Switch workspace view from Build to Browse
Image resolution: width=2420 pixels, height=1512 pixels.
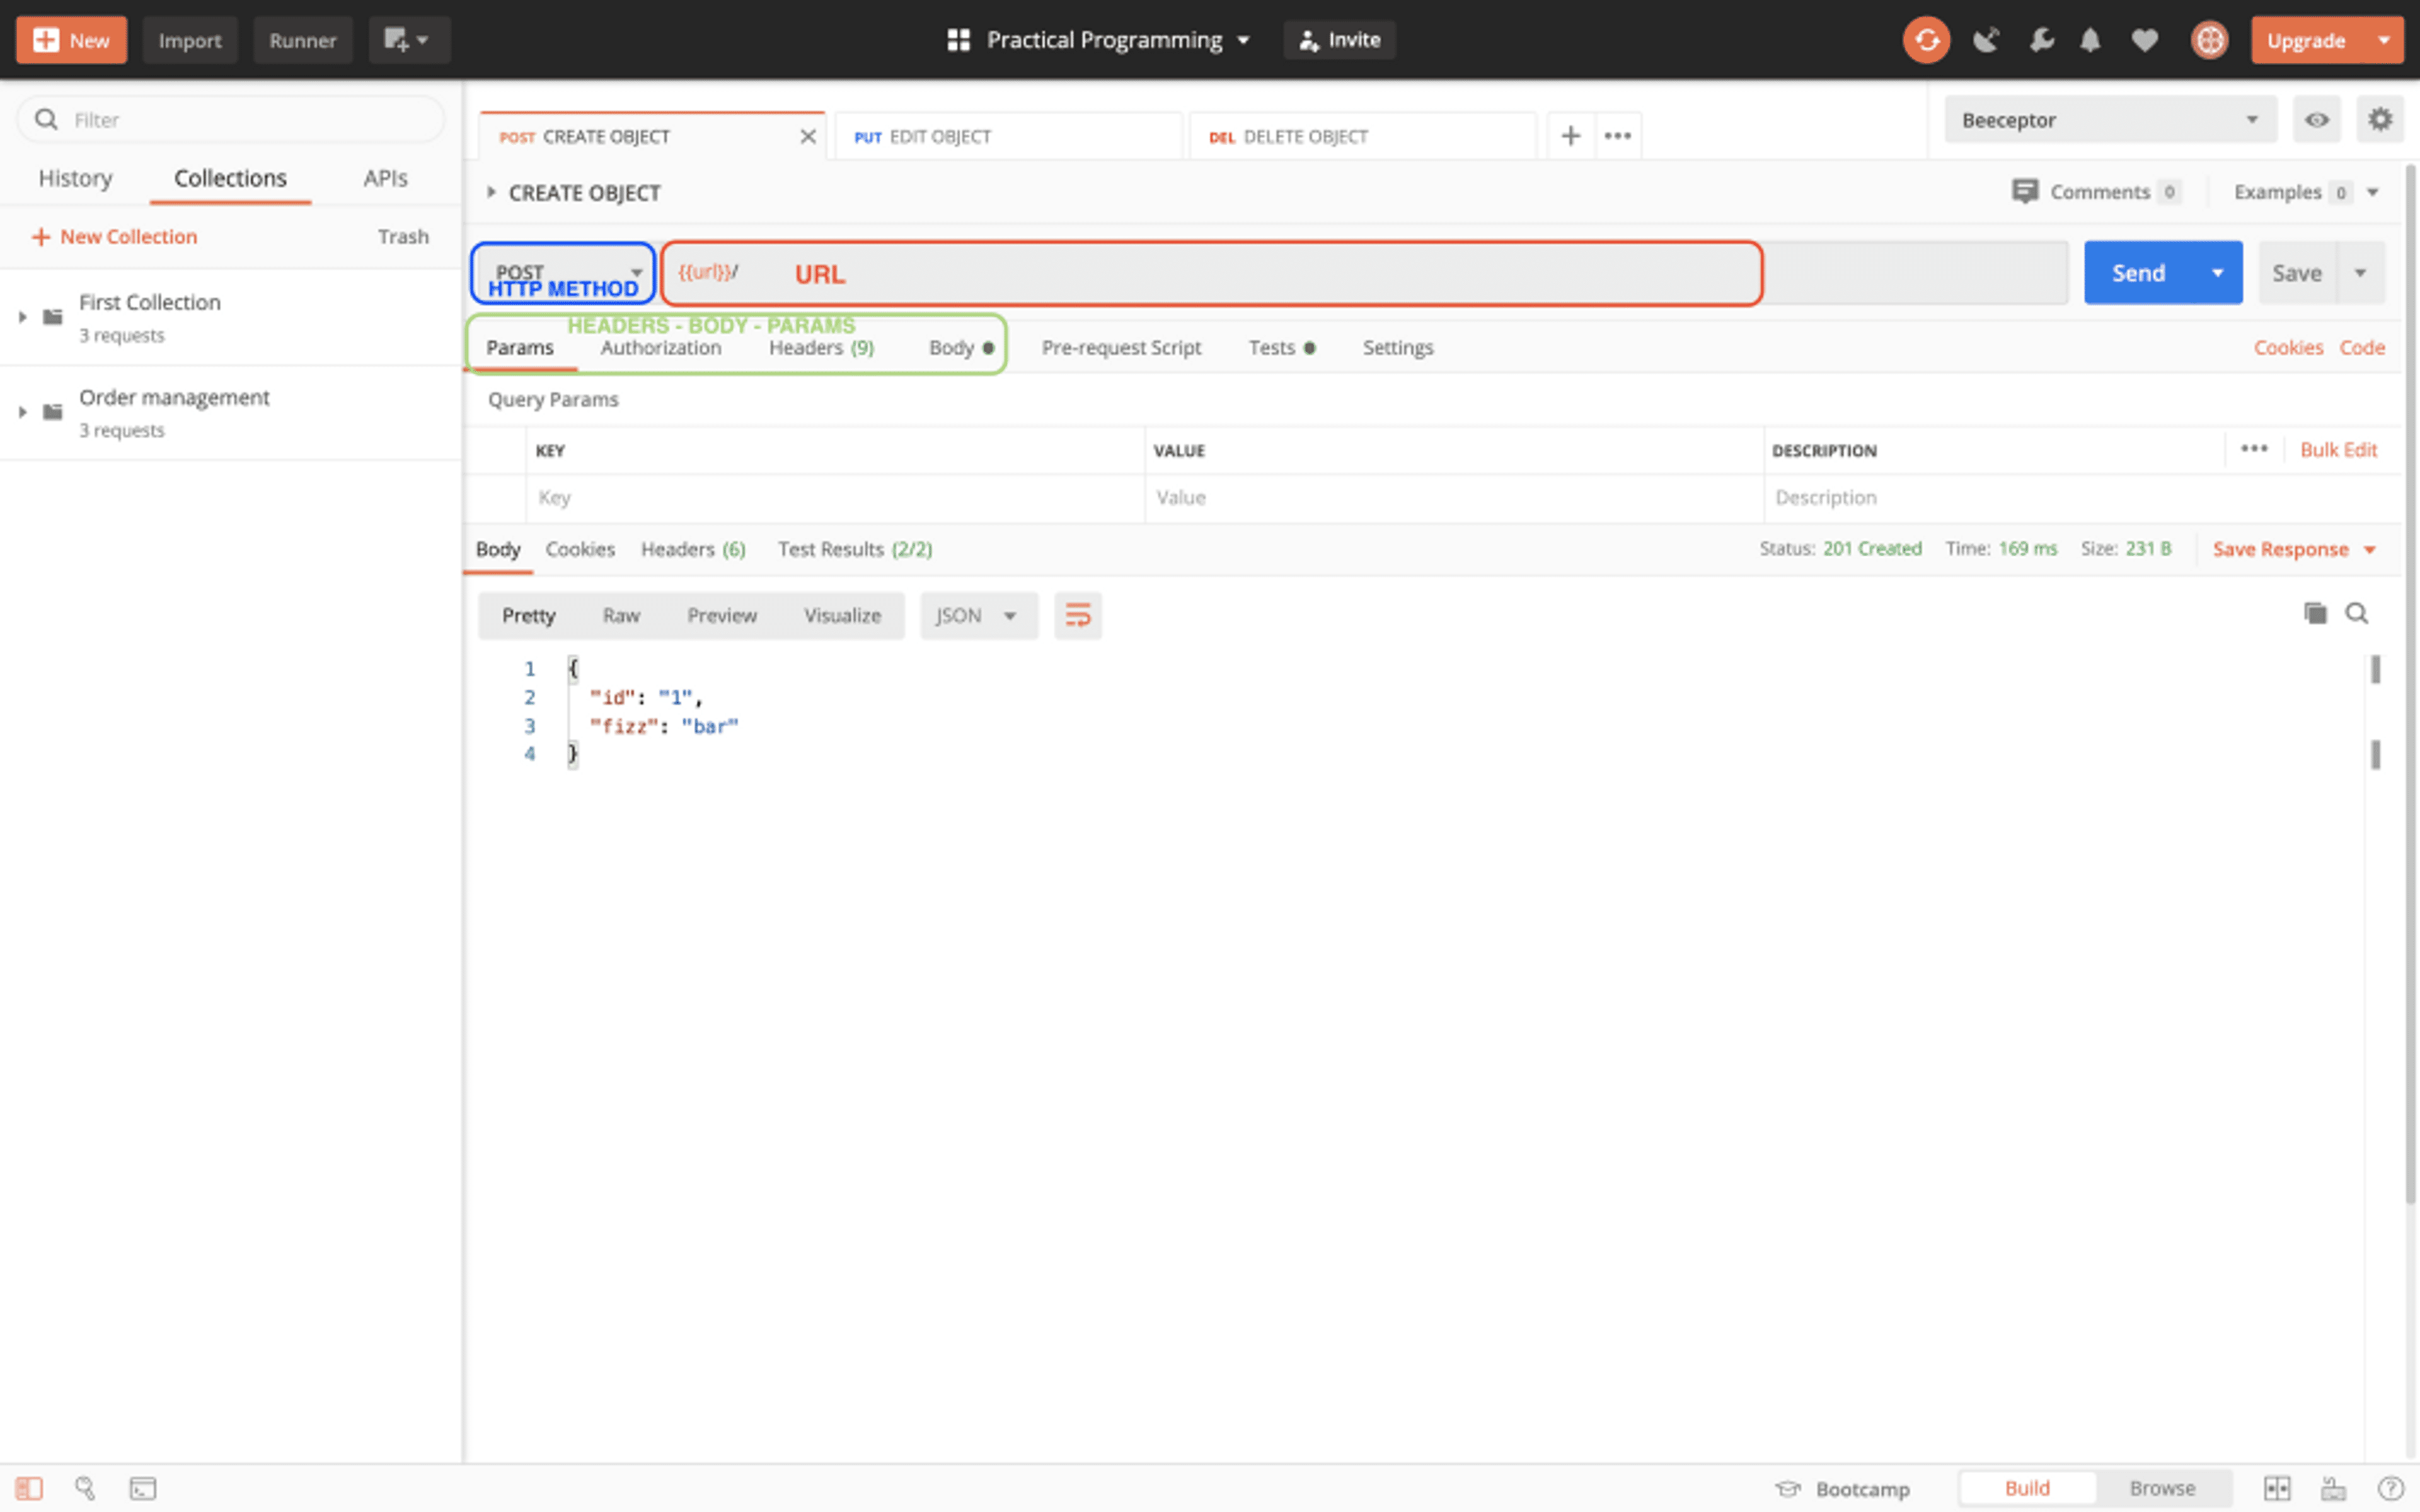click(x=2162, y=1488)
